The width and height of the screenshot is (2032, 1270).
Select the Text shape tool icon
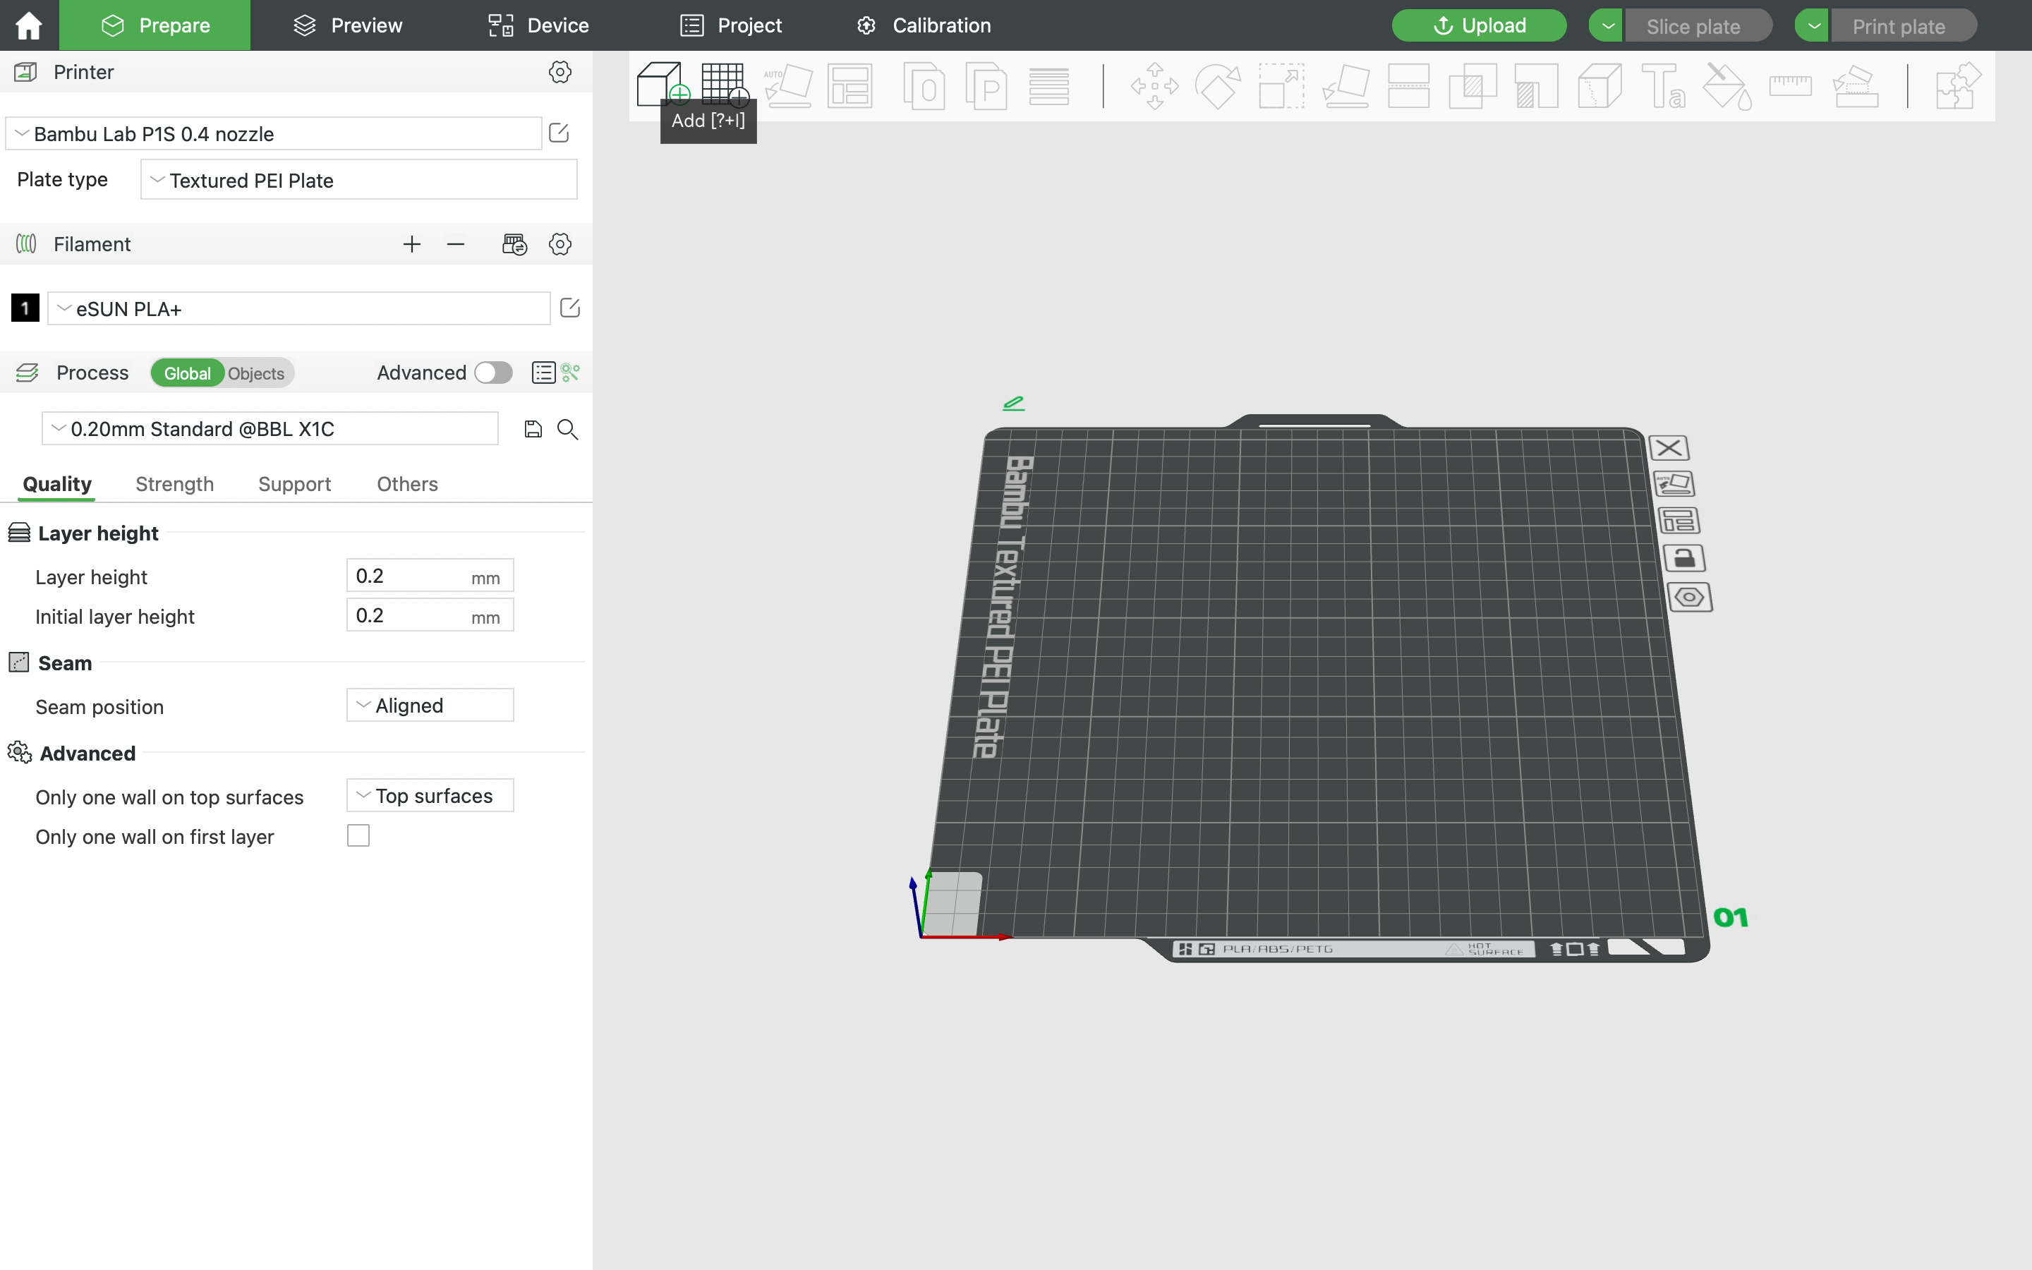[1662, 85]
